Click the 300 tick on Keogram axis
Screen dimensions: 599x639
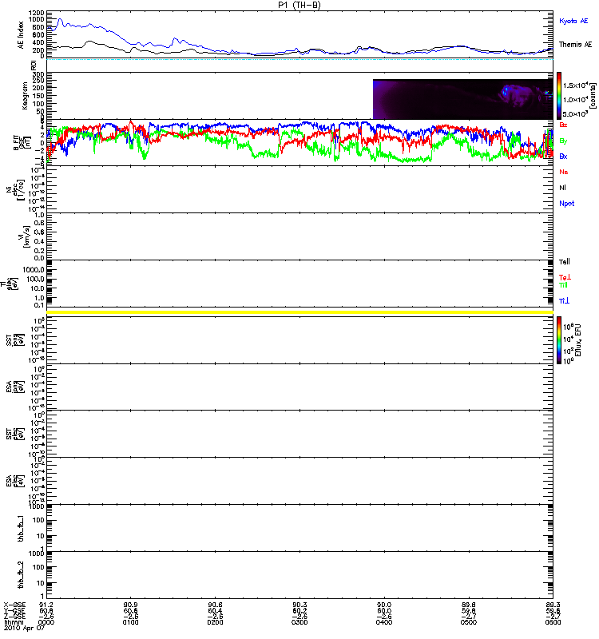(38, 74)
